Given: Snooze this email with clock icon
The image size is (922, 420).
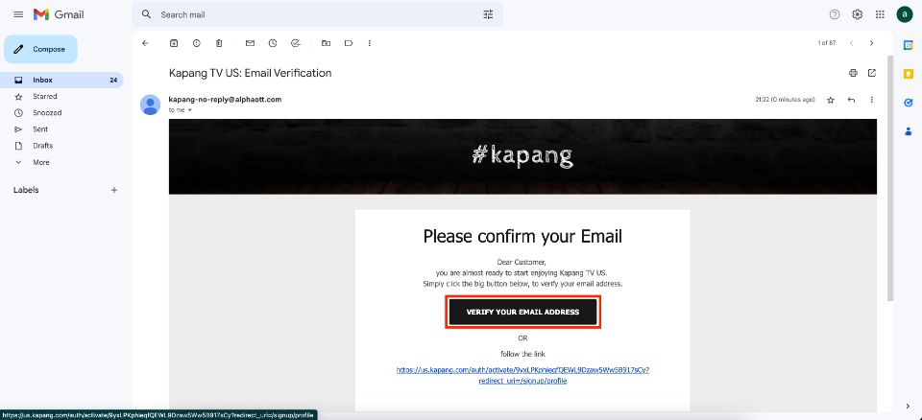Looking at the screenshot, I should tap(273, 43).
